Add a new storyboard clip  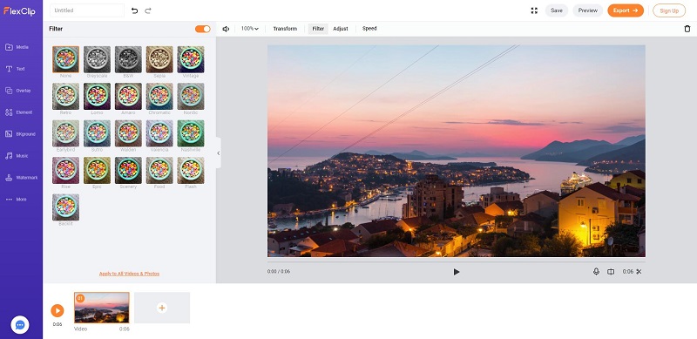pos(162,308)
